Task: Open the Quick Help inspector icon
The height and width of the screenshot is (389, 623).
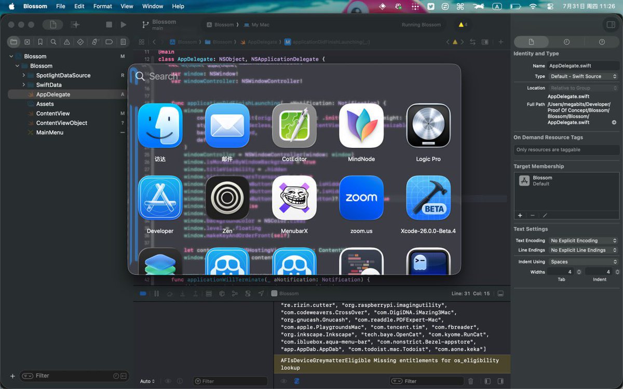Action: tap(602, 42)
